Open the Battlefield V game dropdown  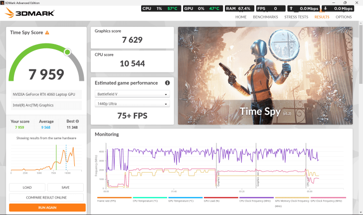point(132,94)
